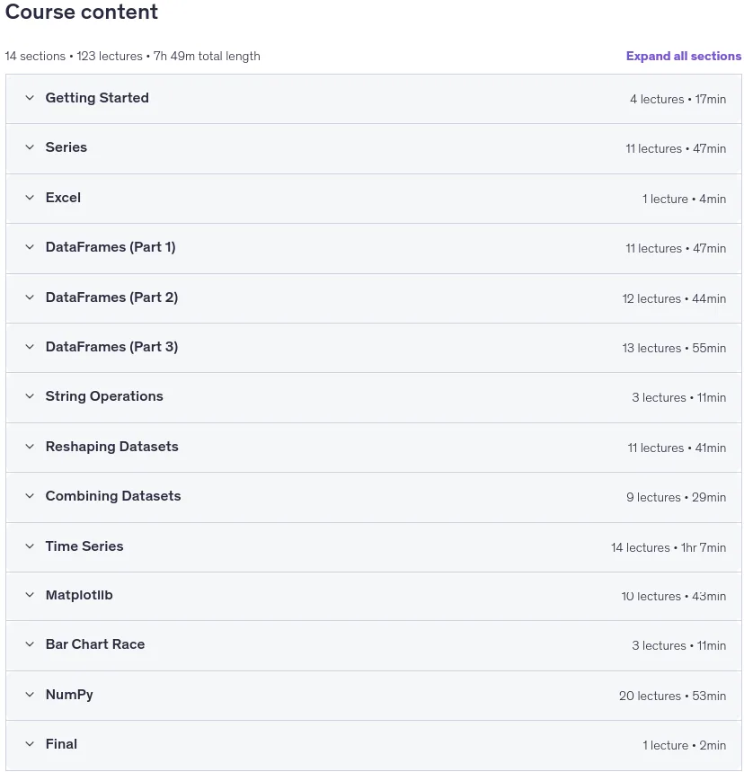Open DataFrames (Part 1) chevron arrow
744x772 pixels.
pyautogui.click(x=30, y=247)
